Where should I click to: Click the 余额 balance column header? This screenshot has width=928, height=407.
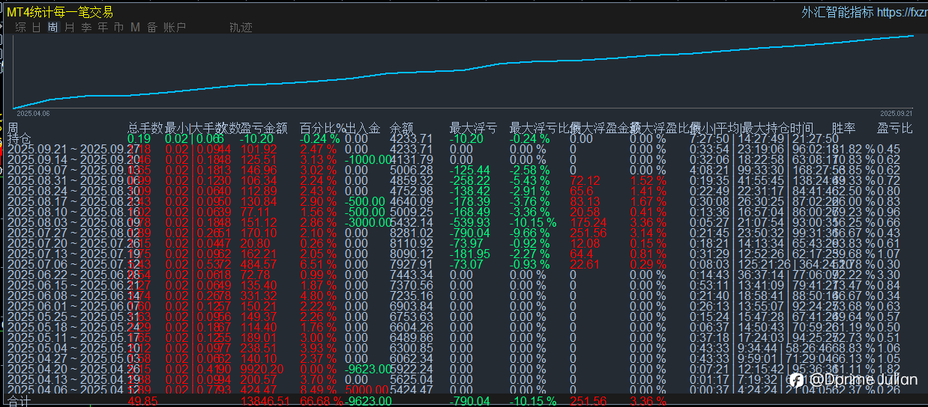[x=402, y=128]
